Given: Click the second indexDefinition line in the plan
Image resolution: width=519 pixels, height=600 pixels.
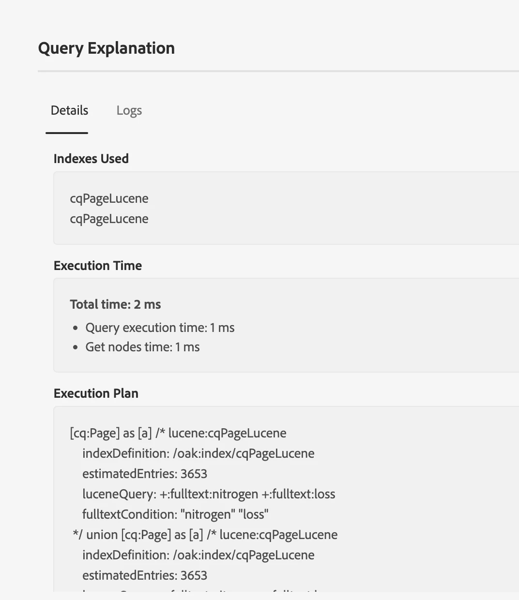Looking at the screenshot, I should point(198,555).
